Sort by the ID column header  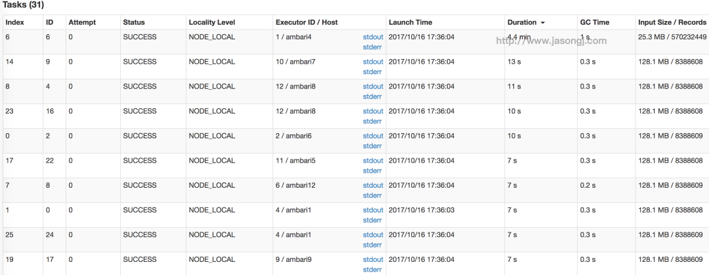(49, 22)
